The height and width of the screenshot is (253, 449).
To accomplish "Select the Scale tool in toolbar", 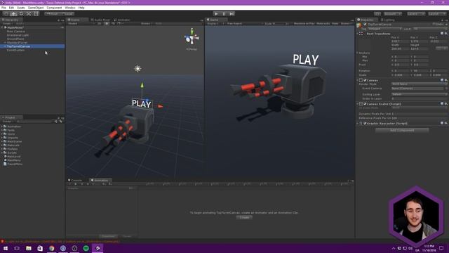I will [x=29, y=14].
